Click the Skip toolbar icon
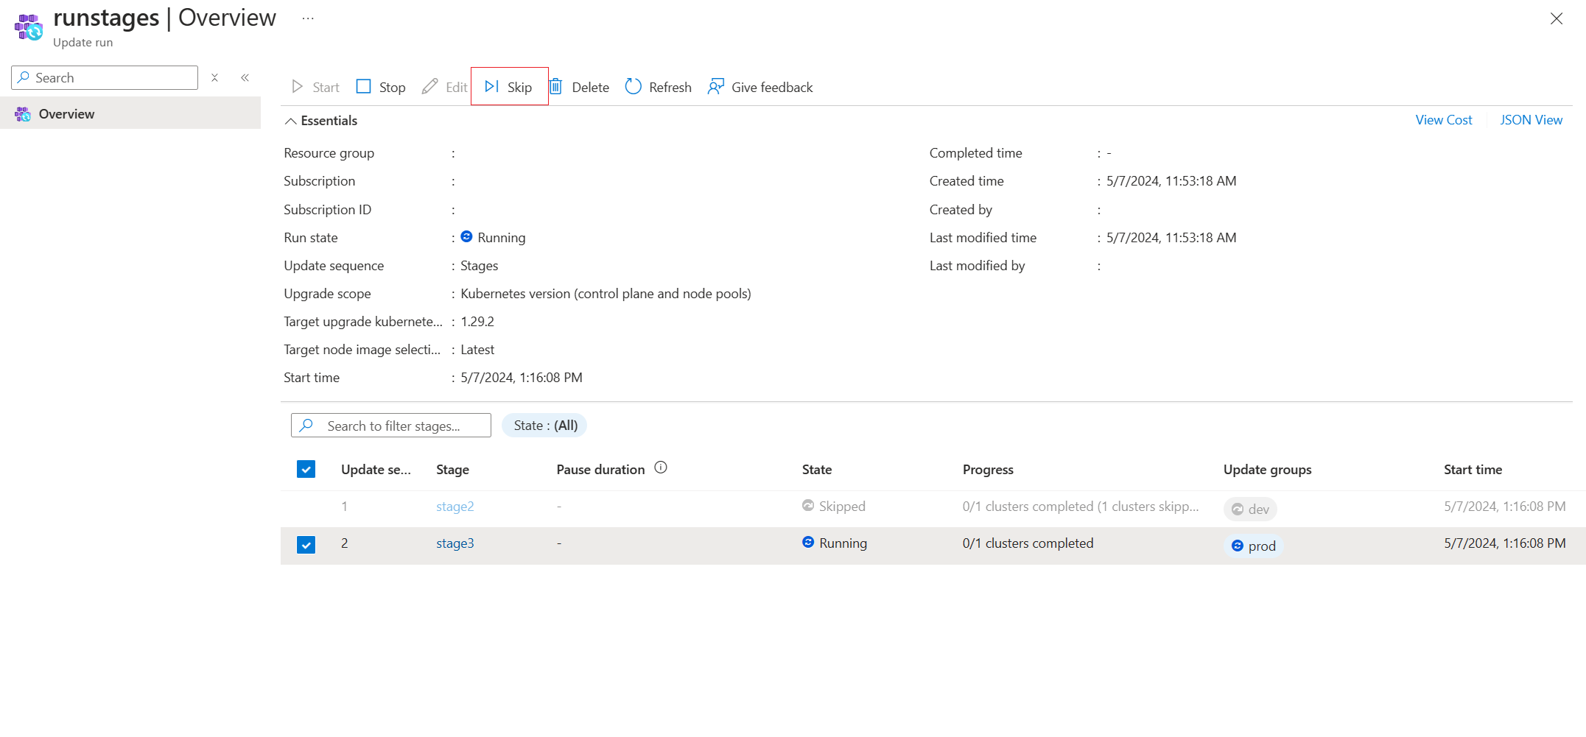This screenshot has width=1586, height=737. point(492,87)
